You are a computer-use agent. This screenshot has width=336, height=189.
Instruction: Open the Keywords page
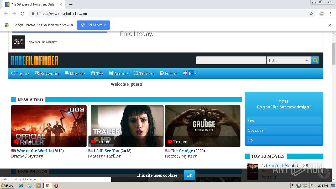[x=47, y=73]
